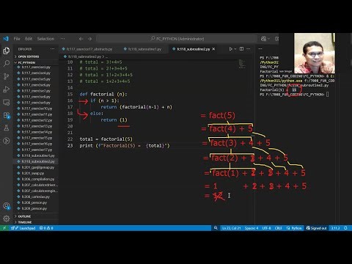Screen dimensions: 352x264
Task: Open terminal panel ellipsis menu
Action: (260, 49)
